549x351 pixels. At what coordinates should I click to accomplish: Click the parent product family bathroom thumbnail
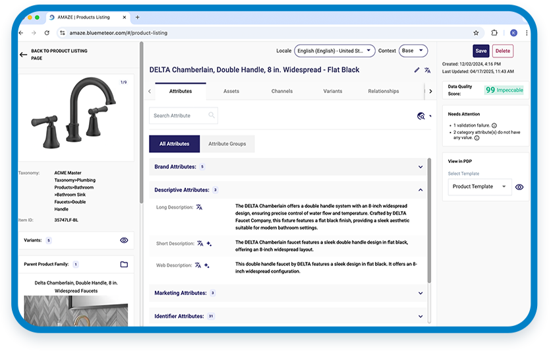coord(76,311)
